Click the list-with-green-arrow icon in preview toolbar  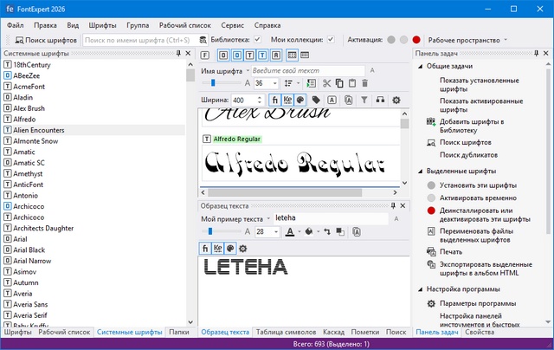[312, 83]
